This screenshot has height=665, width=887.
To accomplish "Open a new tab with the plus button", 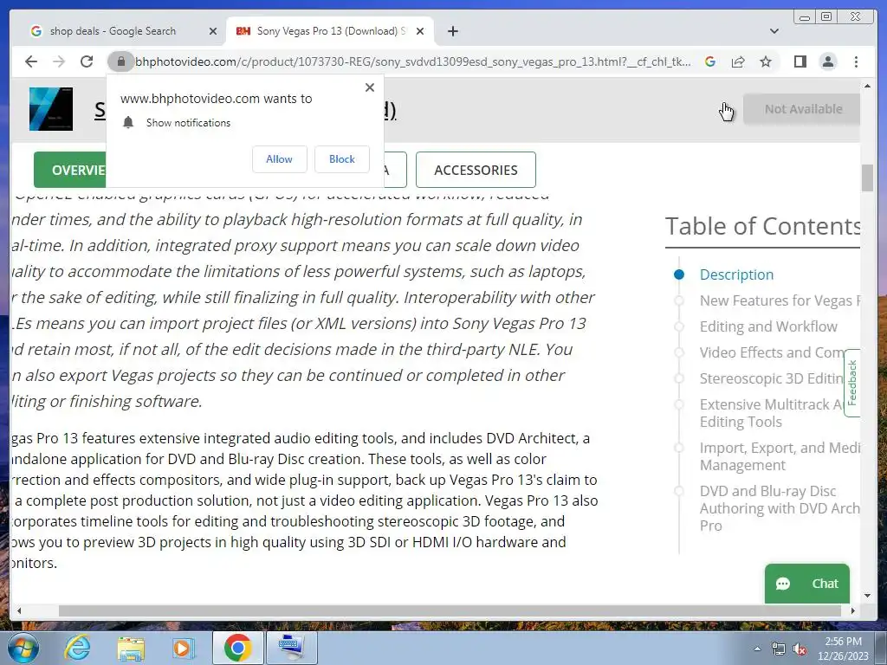I will [452, 31].
